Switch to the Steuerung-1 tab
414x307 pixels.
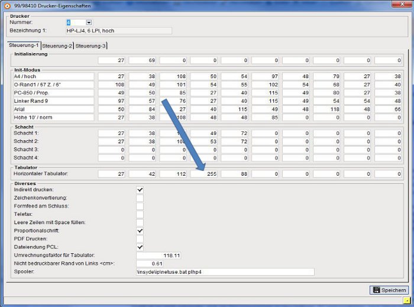pos(24,45)
